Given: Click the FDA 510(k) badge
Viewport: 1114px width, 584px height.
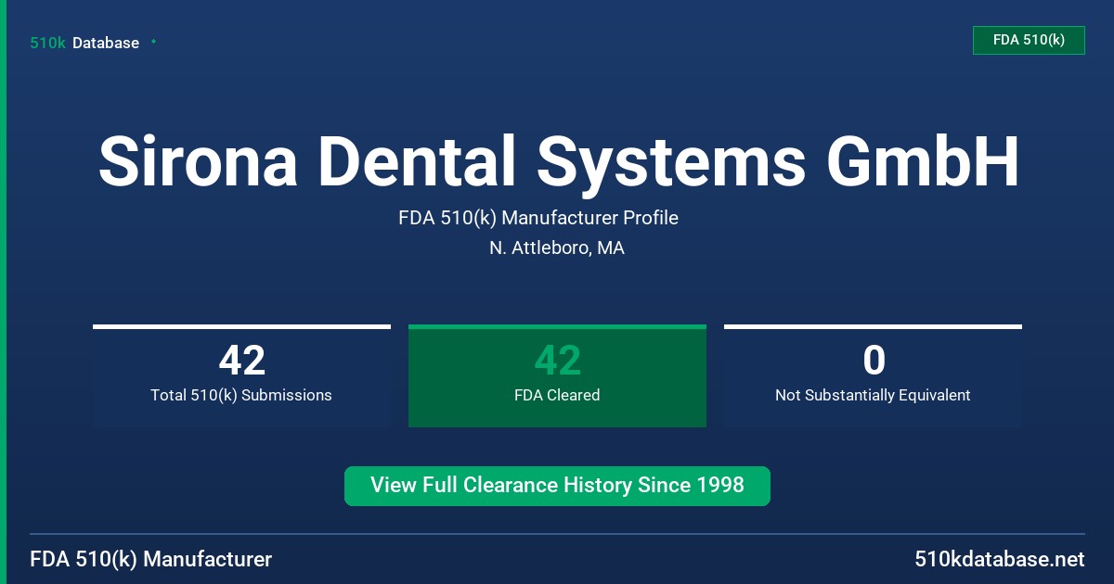Looking at the screenshot, I should [1029, 40].
